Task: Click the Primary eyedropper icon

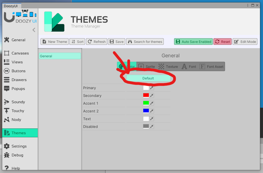Action: coord(152,88)
